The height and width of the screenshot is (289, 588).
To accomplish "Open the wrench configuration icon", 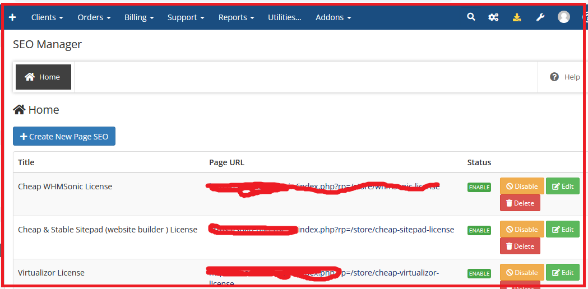I will [540, 17].
